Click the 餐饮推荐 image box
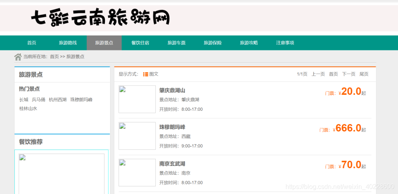This screenshot has height=194, width=398. coord(61,174)
